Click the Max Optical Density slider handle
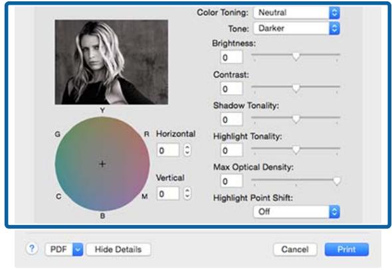Viewport: 392px width, 270px height. [337, 181]
